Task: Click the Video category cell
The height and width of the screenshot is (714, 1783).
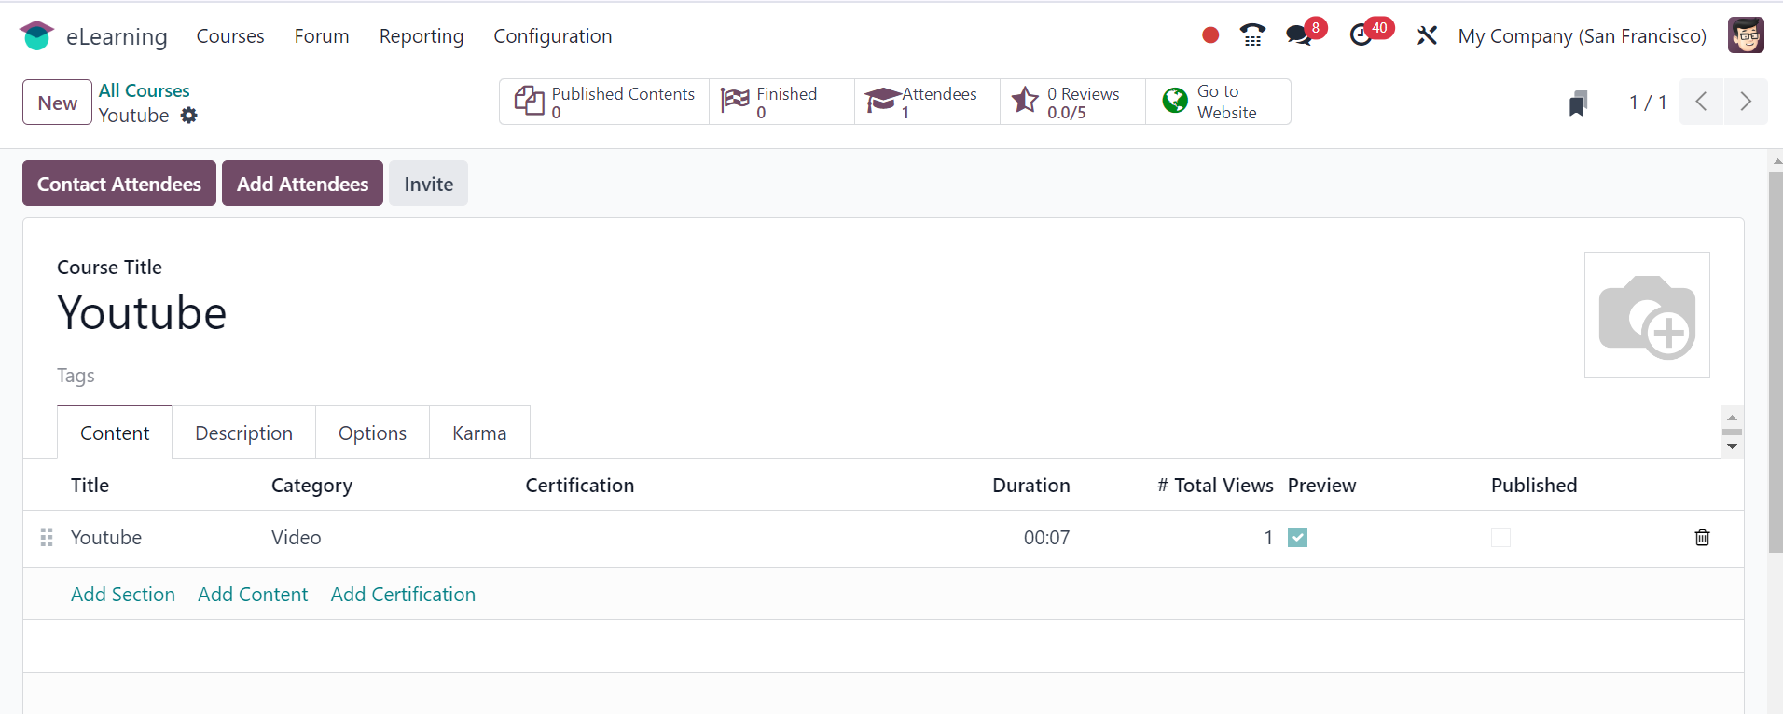Action: [297, 538]
